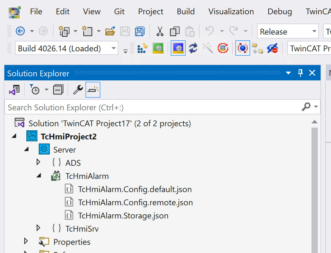Image resolution: width=331 pixels, height=253 pixels.
Task: Click the Pending Changes Filter clock icon
Action: [35, 90]
